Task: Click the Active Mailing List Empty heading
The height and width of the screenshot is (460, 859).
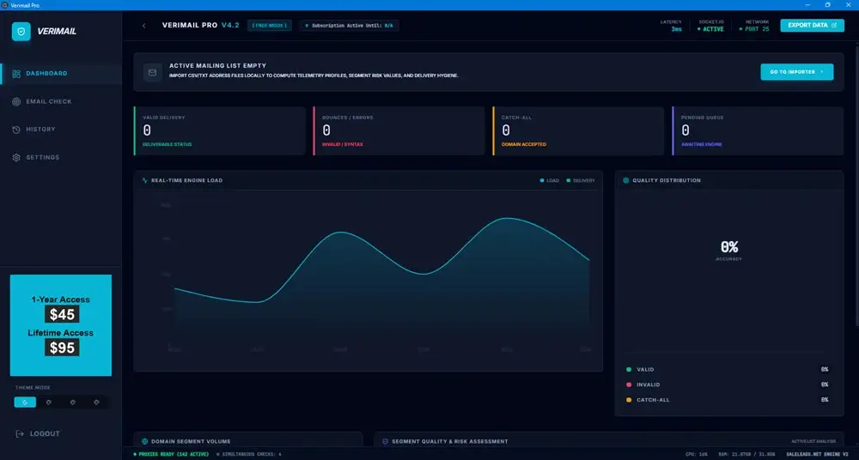Action: [x=217, y=66]
